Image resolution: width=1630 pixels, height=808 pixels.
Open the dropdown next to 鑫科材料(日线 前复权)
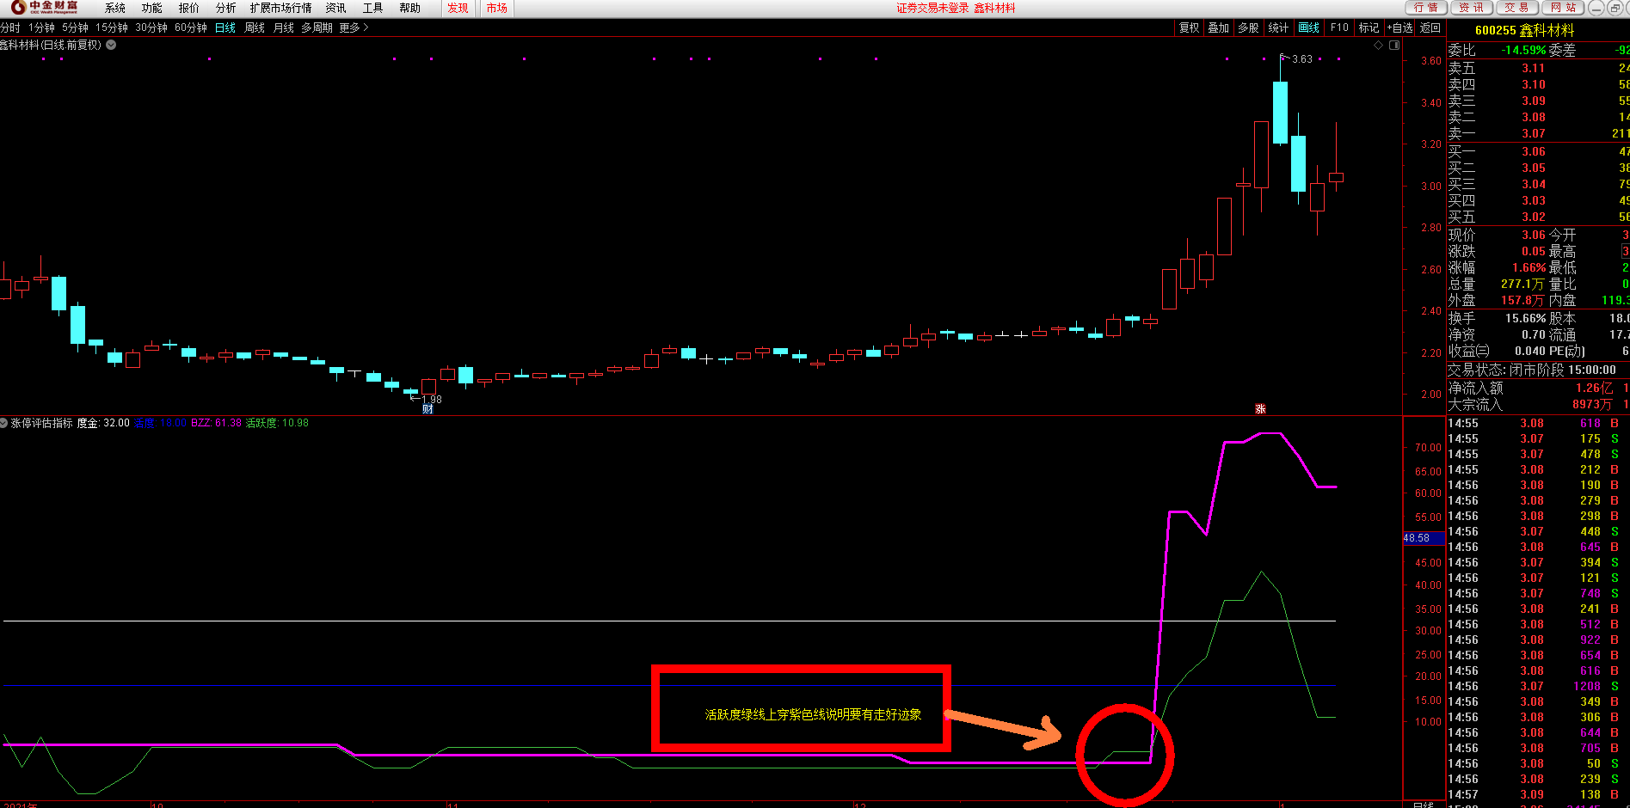click(x=111, y=45)
